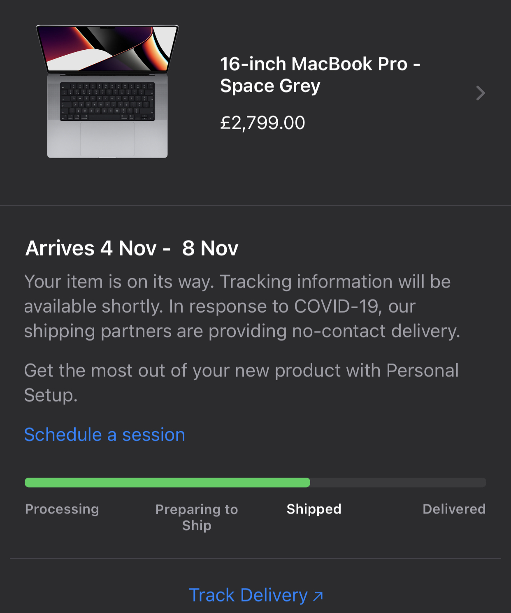
Task: Click the Personal Setup description text
Action: pyautogui.click(x=241, y=382)
